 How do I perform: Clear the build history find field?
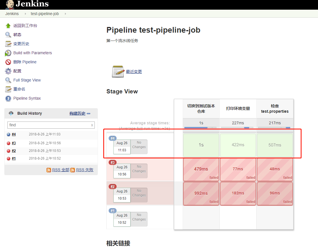tap(92, 125)
